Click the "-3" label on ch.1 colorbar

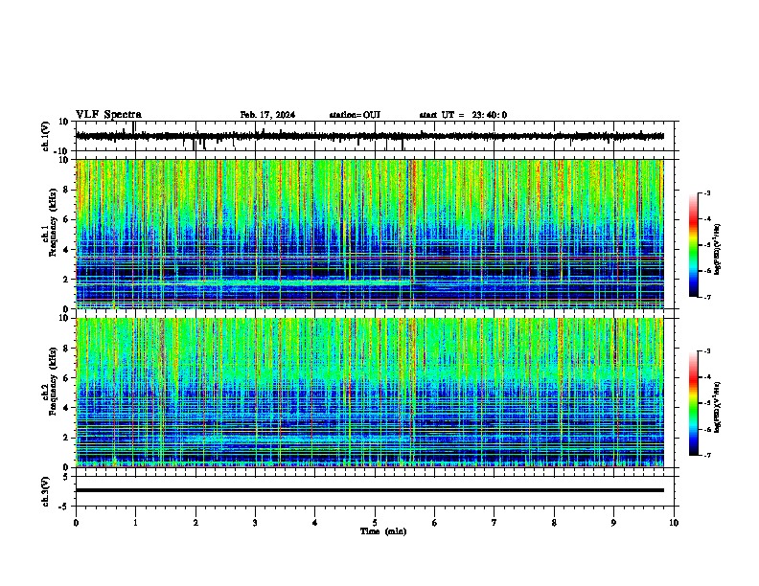706,192
